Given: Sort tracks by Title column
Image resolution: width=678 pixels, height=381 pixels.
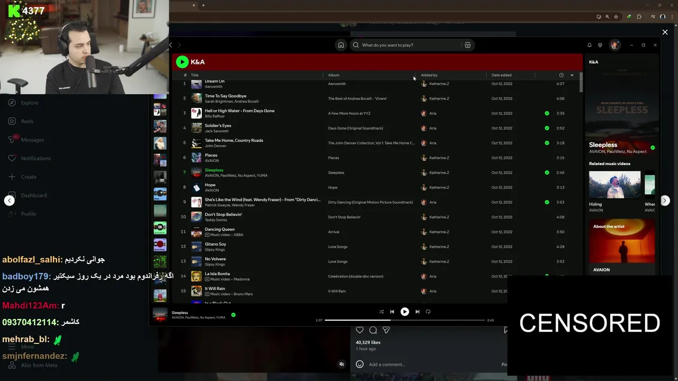Looking at the screenshot, I should (194, 75).
